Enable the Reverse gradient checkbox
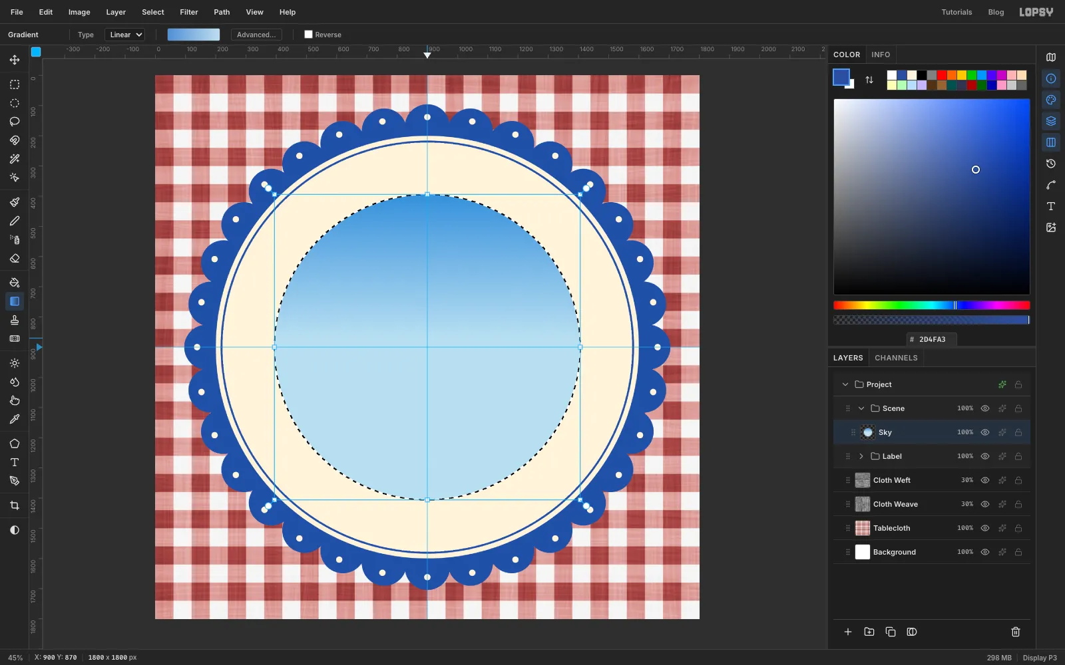This screenshot has height=665, width=1065. click(308, 35)
